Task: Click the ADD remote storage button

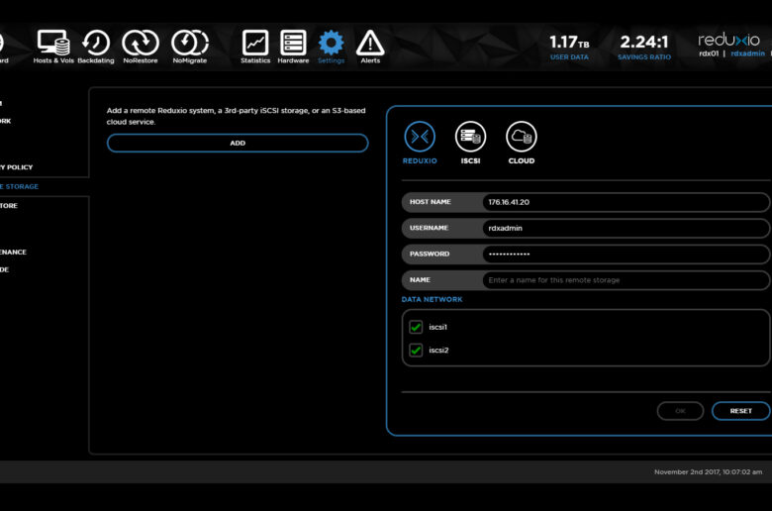Action: point(238,143)
